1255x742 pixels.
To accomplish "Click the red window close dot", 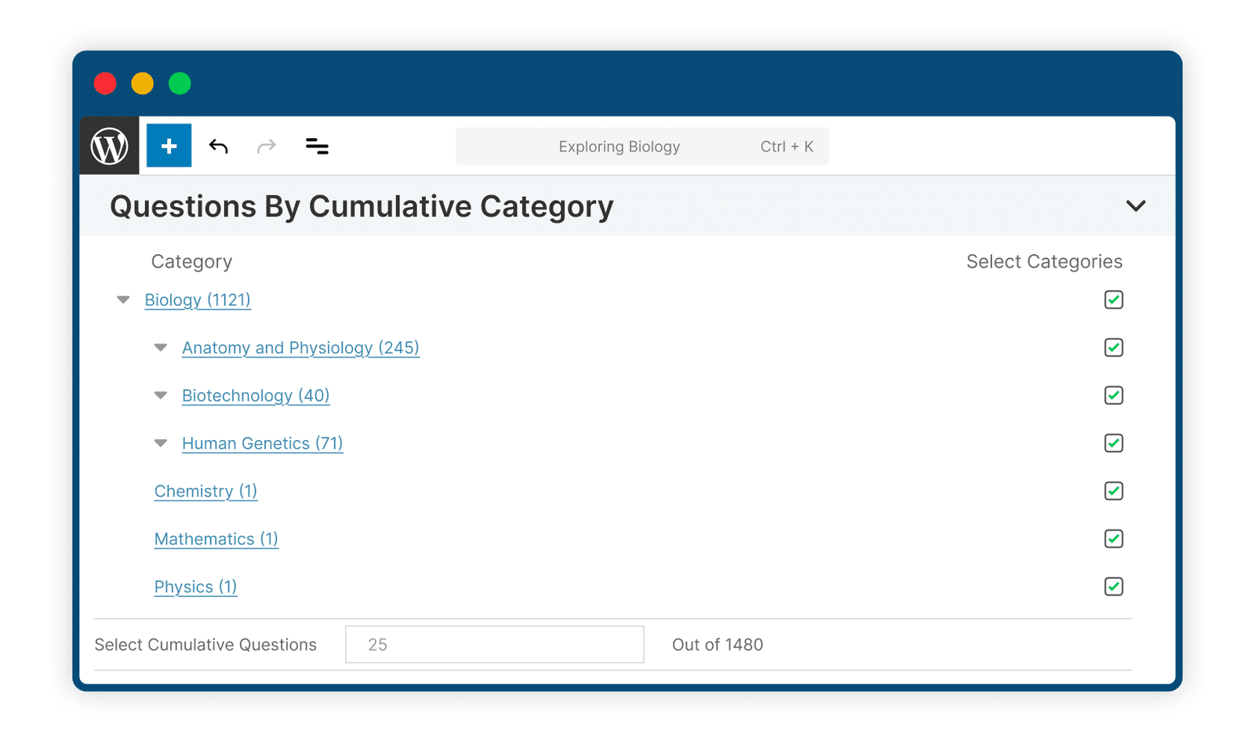I will [105, 83].
